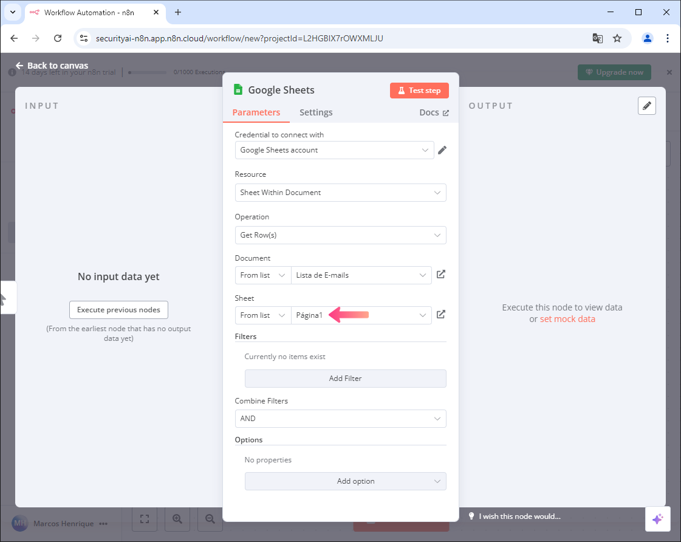Image resolution: width=681 pixels, height=542 pixels.
Task: Expand the Credential to connect with dropdown
Action: pos(334,150)
